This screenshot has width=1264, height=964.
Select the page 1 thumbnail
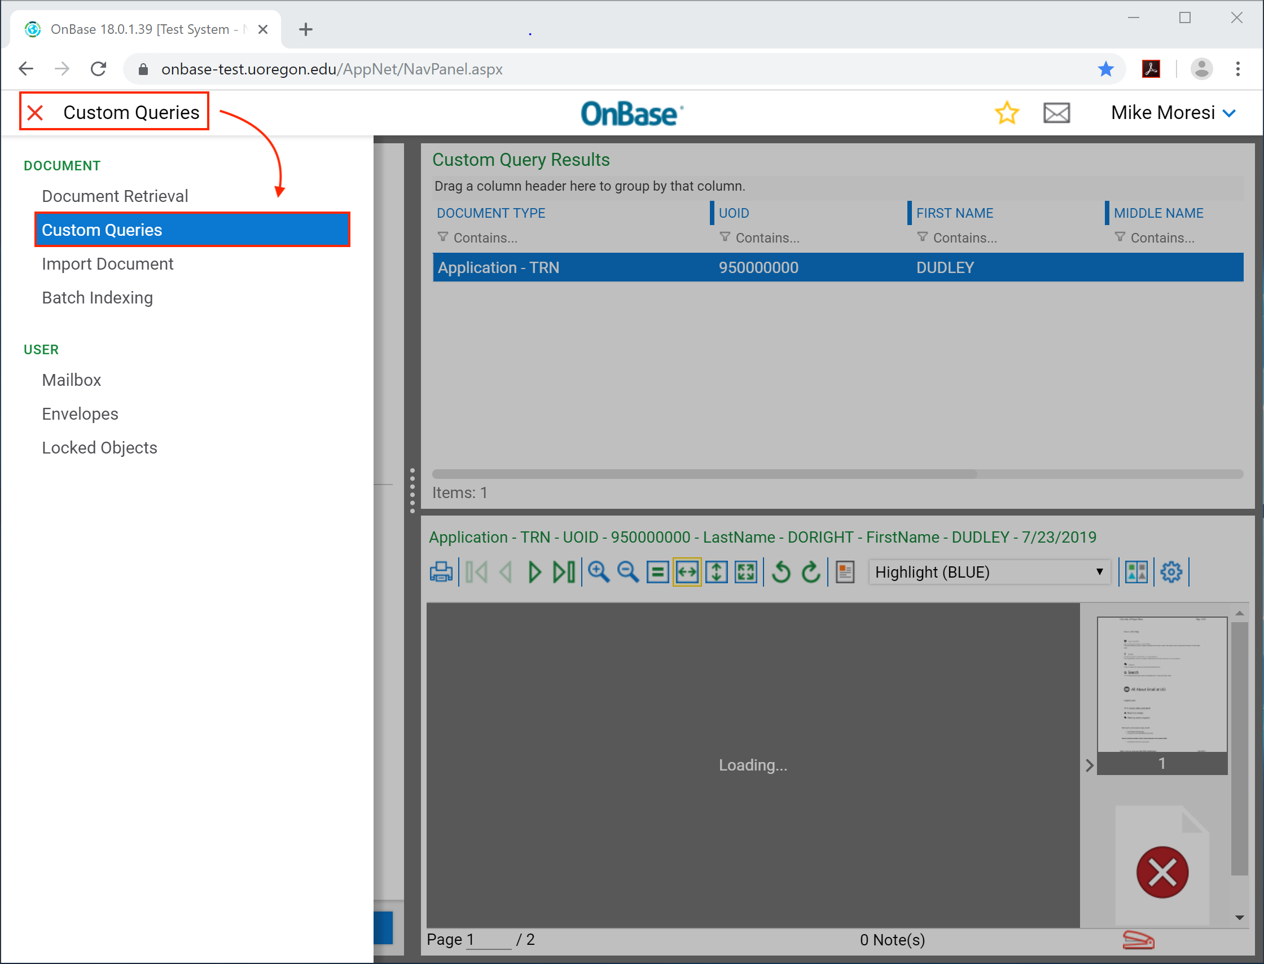1162,695
